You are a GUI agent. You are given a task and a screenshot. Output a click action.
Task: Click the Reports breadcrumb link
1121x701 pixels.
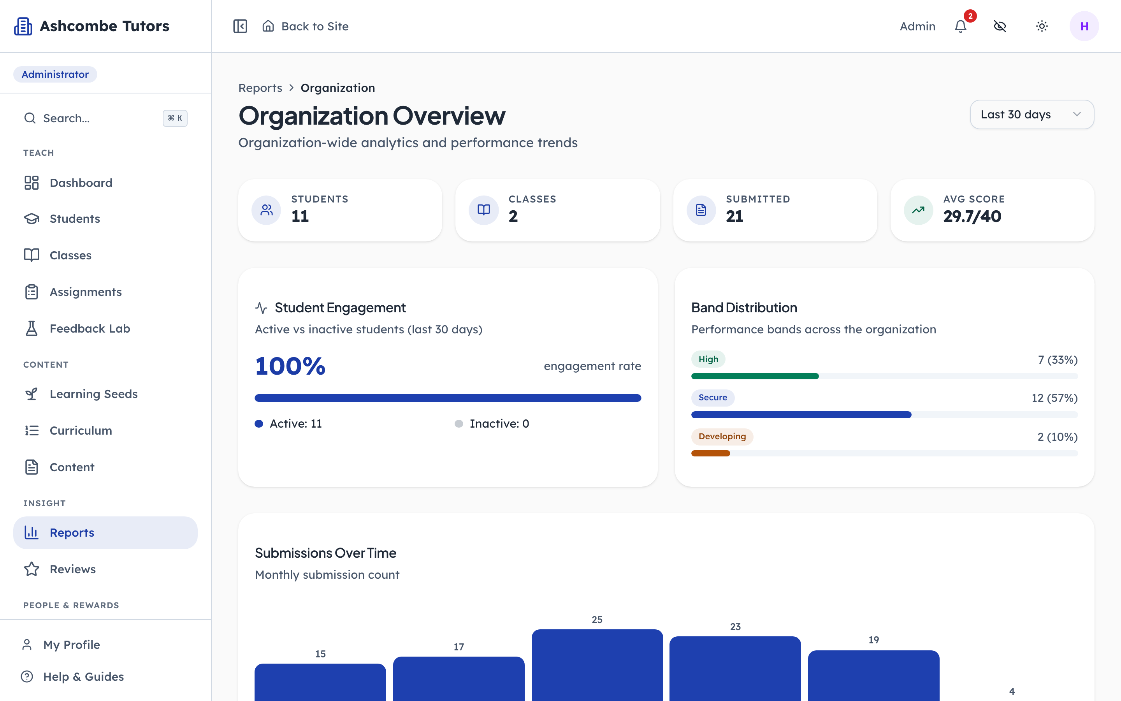pyautogui.click(x=260, y=88)
